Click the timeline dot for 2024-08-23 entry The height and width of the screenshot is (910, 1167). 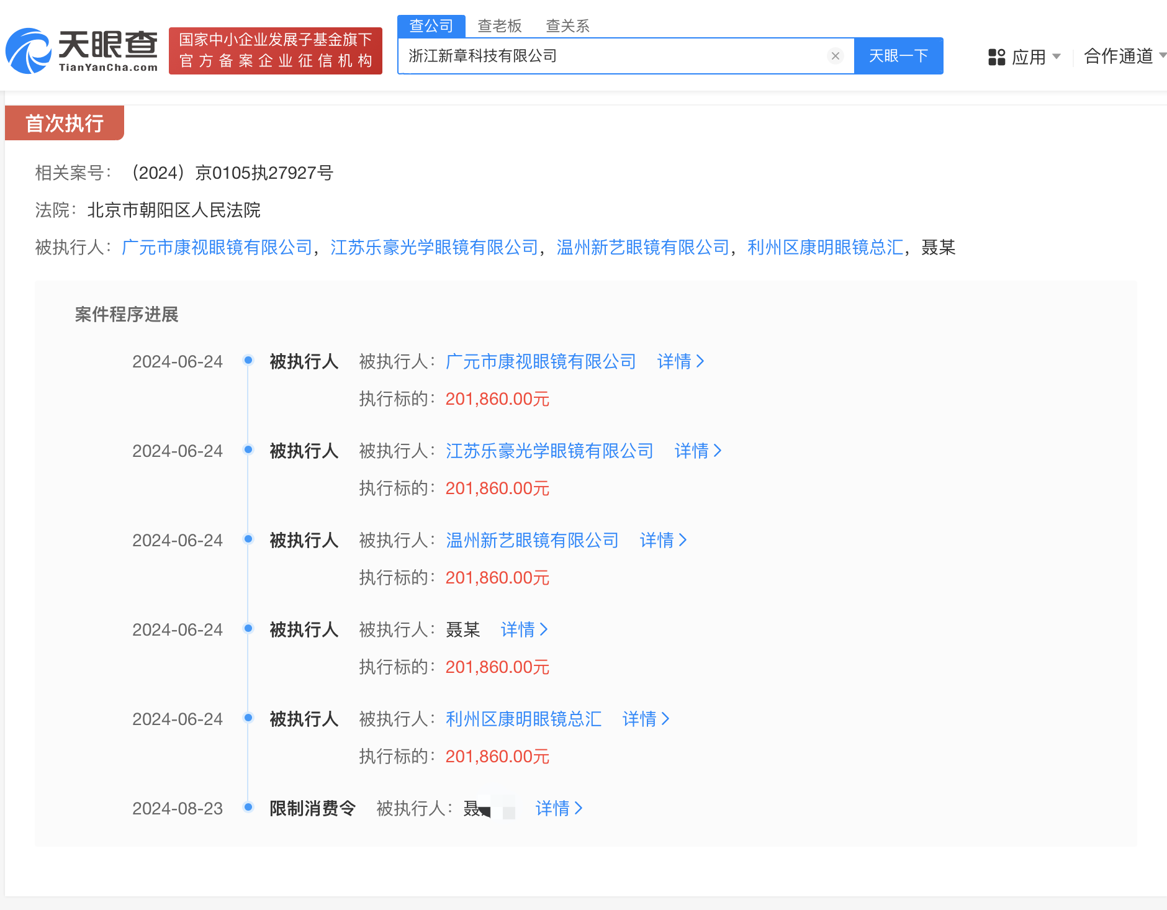tap(248, 808)
